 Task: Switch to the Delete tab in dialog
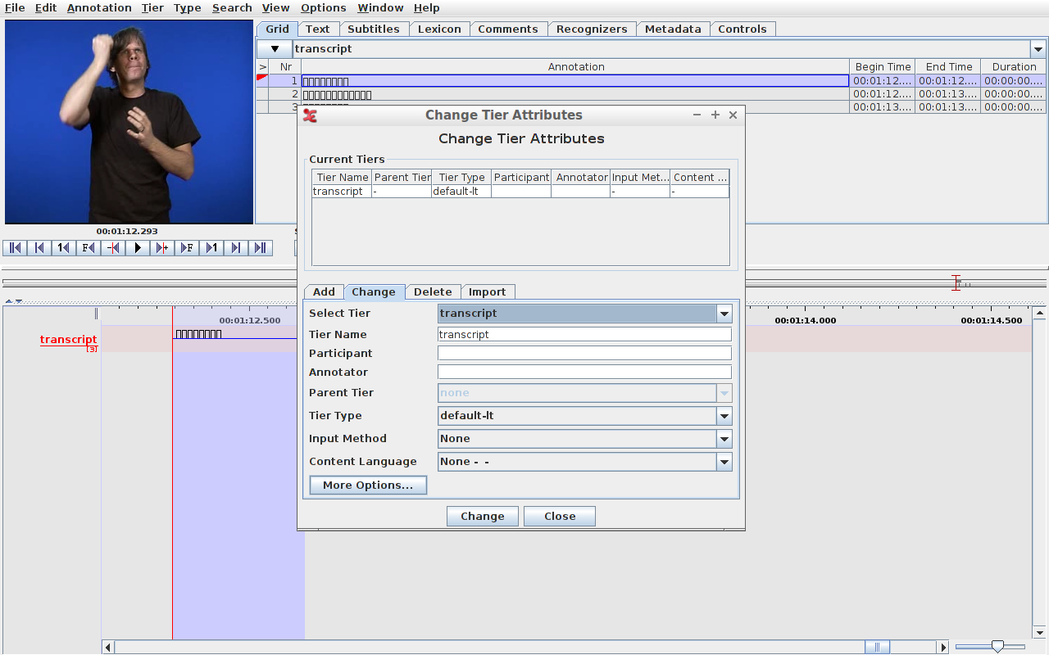tap(433, 291)
